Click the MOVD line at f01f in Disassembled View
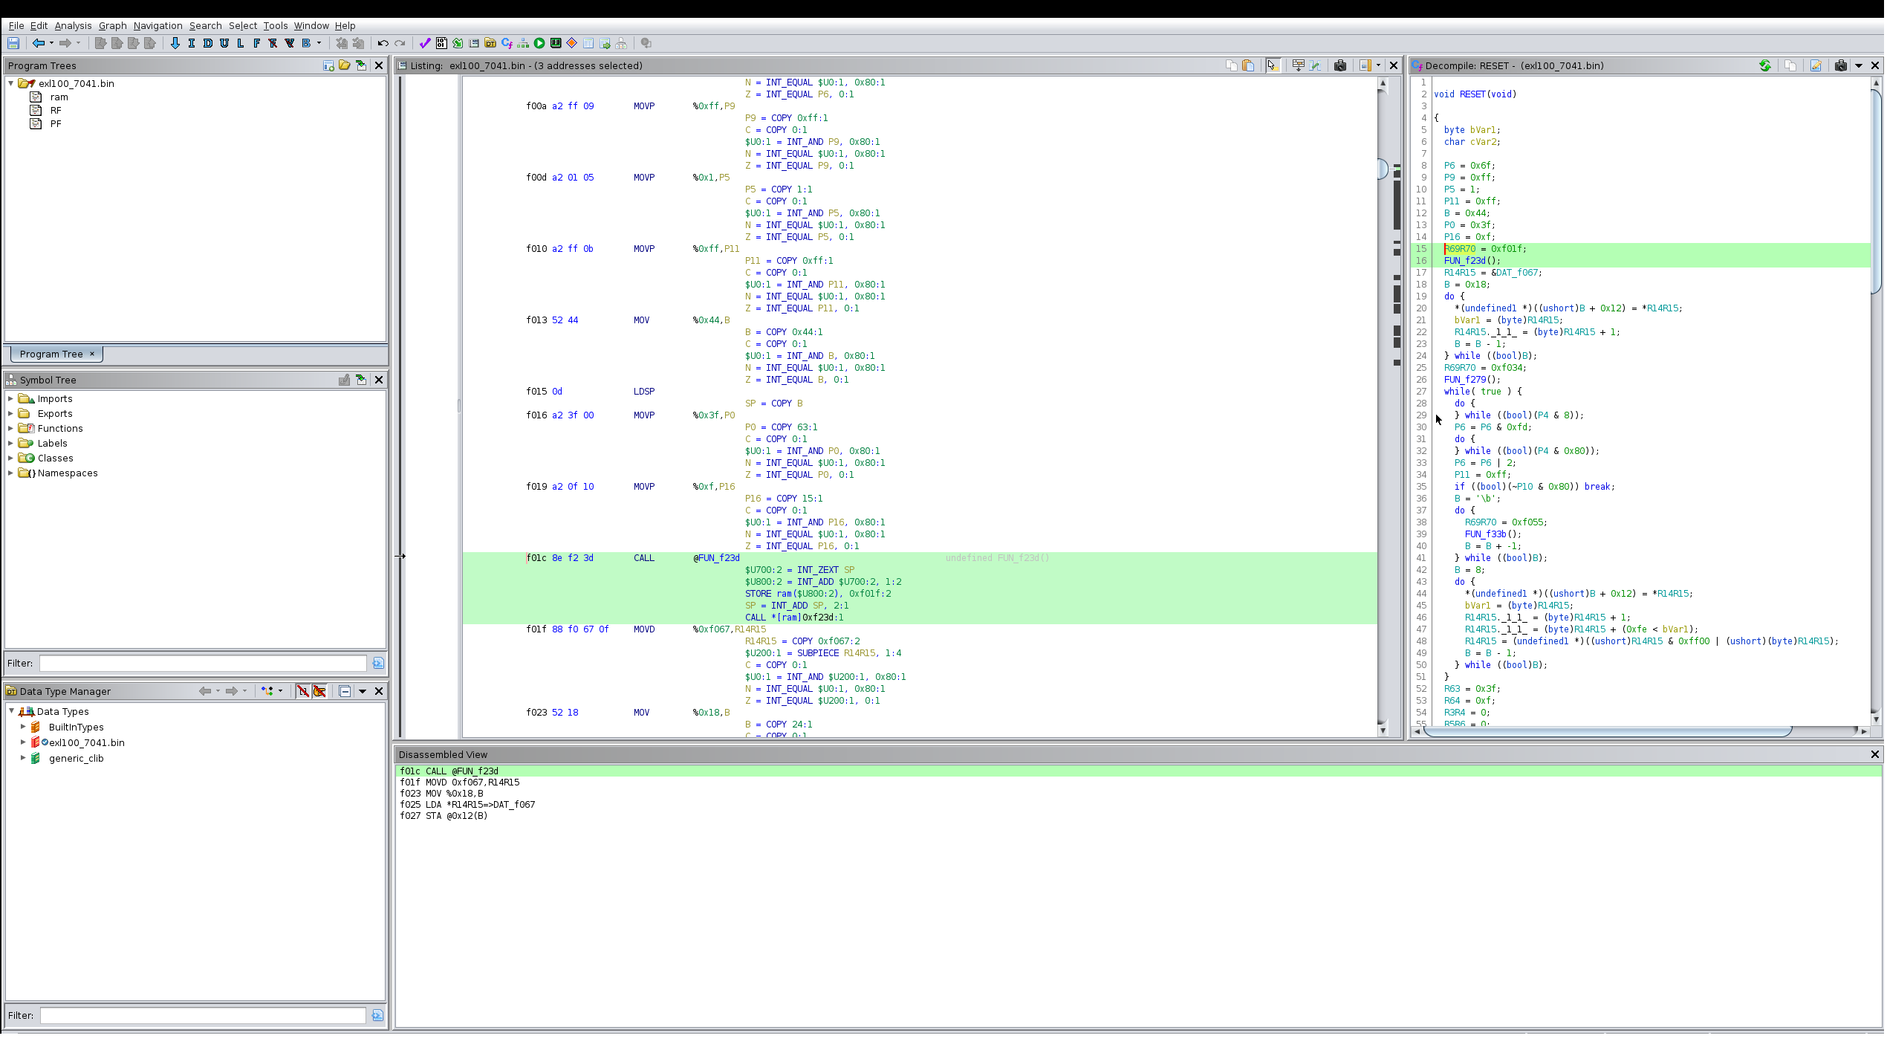Image resolution: width=1887 pixels, height=1053 pixels. 459,783
